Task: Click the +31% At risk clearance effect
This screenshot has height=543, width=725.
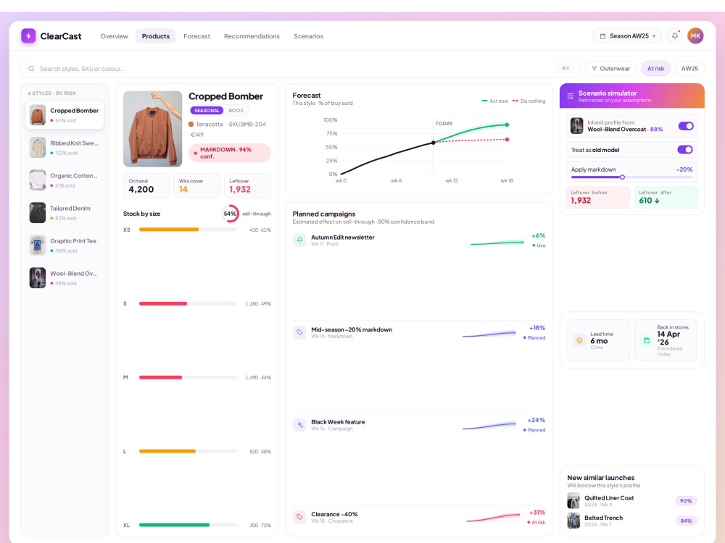Action: (x=536, y=517)
